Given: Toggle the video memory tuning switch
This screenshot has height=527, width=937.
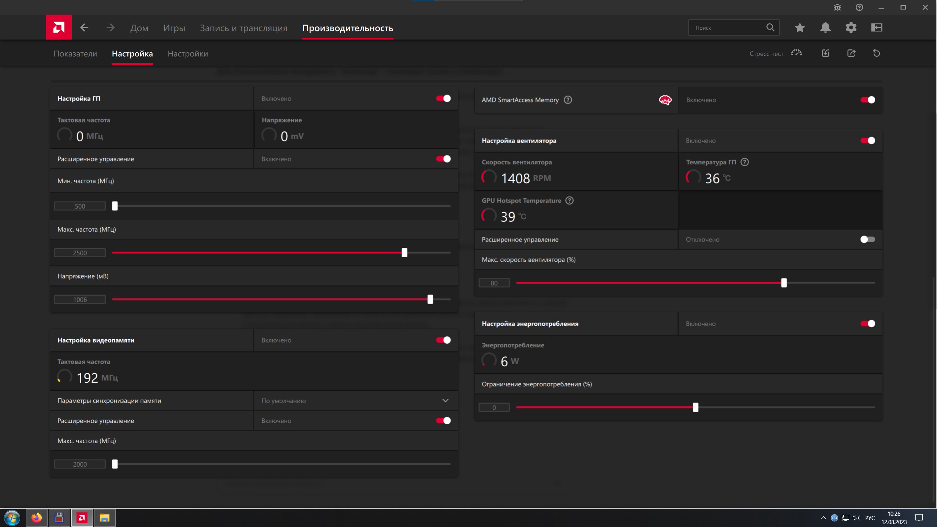Looking at the screenshot, I should (443, 340).
